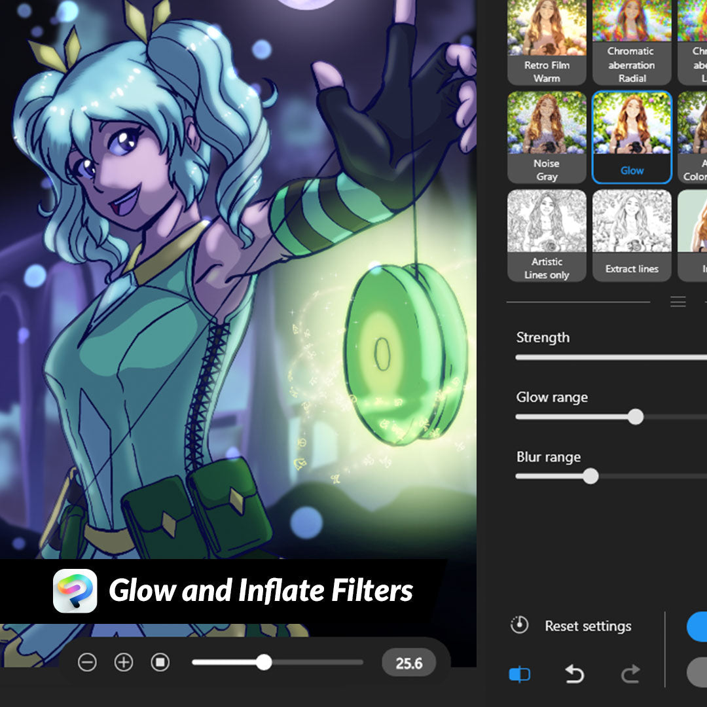Click the zoom in plus icon
This screenshot has width=707, height=707.
click(124, 662)
